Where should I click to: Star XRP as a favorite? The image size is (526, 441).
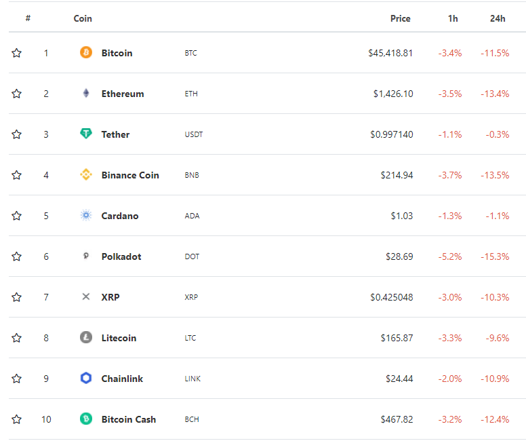tap(16, 297)
